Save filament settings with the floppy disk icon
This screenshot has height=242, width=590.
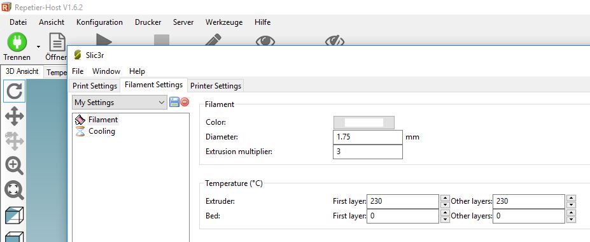174,102
